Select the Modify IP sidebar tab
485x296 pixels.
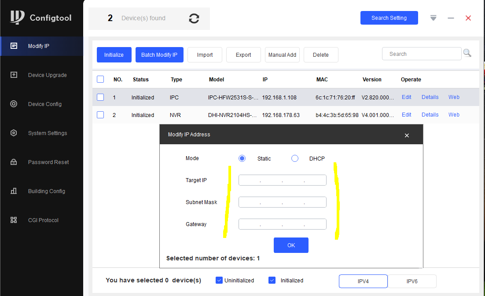coord(42,46)
